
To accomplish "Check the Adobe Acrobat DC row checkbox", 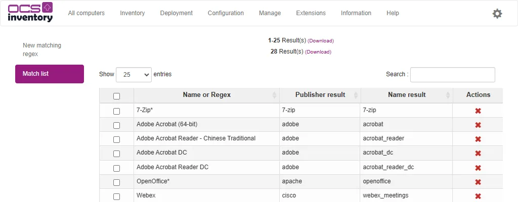I will [117, 154].
